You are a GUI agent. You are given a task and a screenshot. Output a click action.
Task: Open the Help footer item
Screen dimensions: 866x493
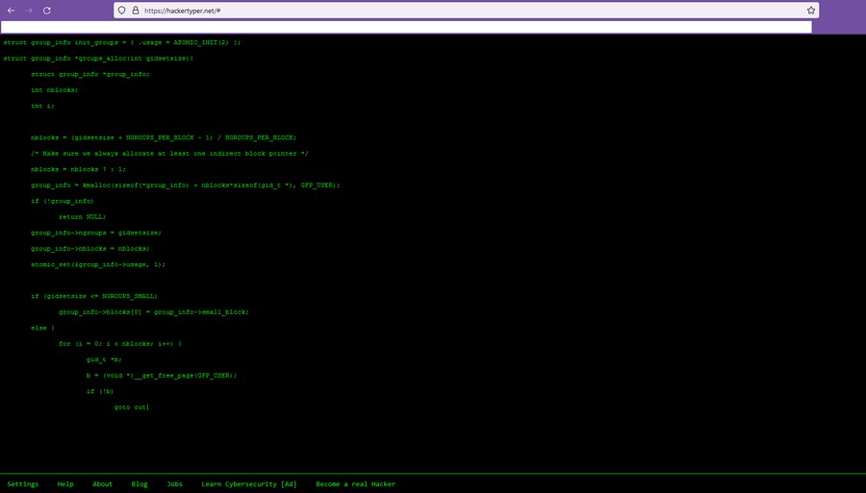point(65,484)
